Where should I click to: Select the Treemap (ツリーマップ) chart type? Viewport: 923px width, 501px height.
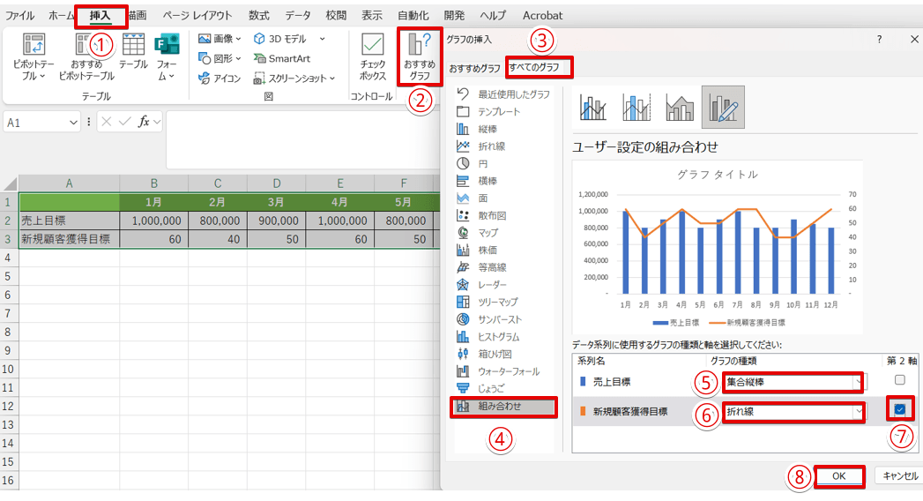pos(497,302)
